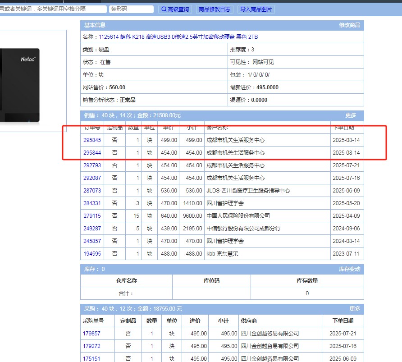Open sales order 292087

pyautogui.click(x=92, y=178)
